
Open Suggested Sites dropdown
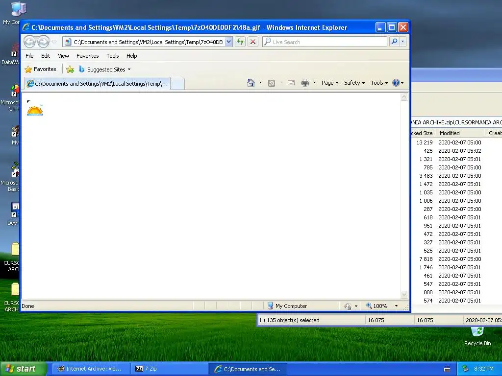tap(105, 70)
